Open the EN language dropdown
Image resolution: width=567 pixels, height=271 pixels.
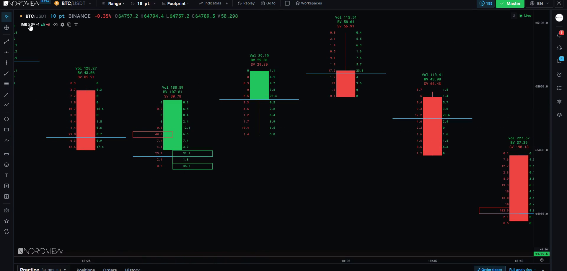[539, 4]
